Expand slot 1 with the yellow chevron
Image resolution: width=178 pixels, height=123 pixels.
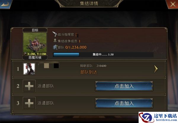tap(156, 69)
